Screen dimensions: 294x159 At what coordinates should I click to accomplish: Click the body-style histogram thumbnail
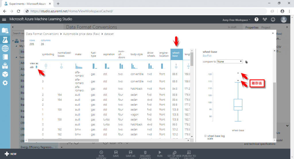[x=134, y=66]
